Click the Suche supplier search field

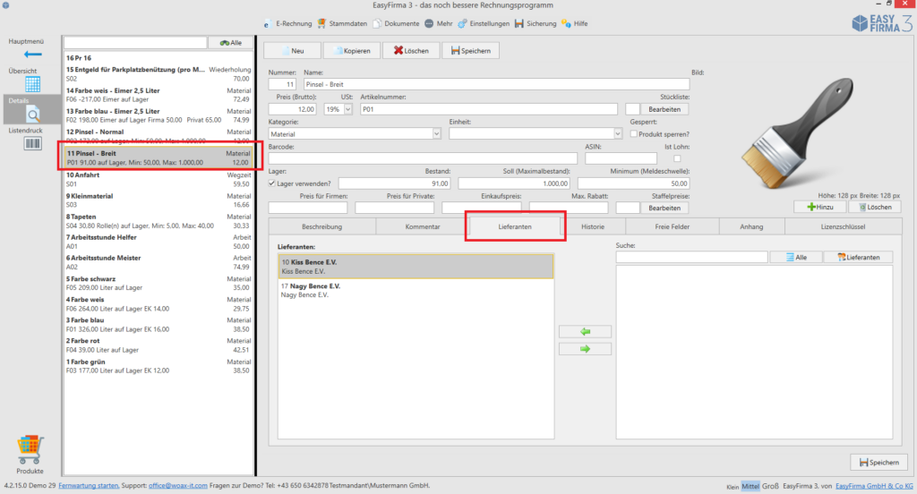pos(691,257)
